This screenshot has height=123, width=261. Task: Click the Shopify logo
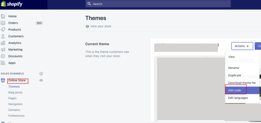11,4
